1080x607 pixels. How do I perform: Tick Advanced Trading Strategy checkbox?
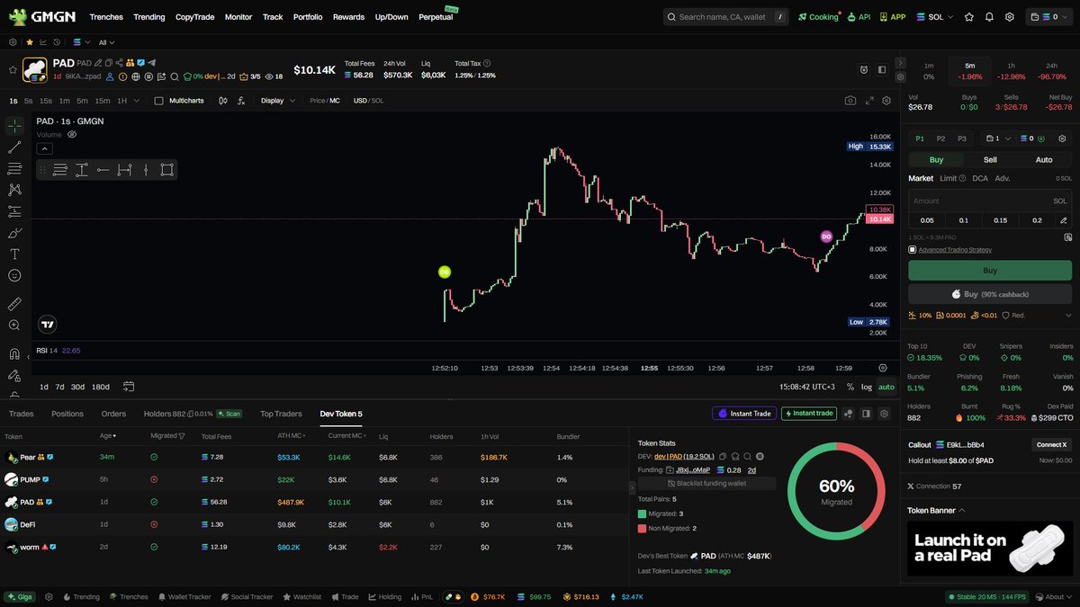(913, 249)
